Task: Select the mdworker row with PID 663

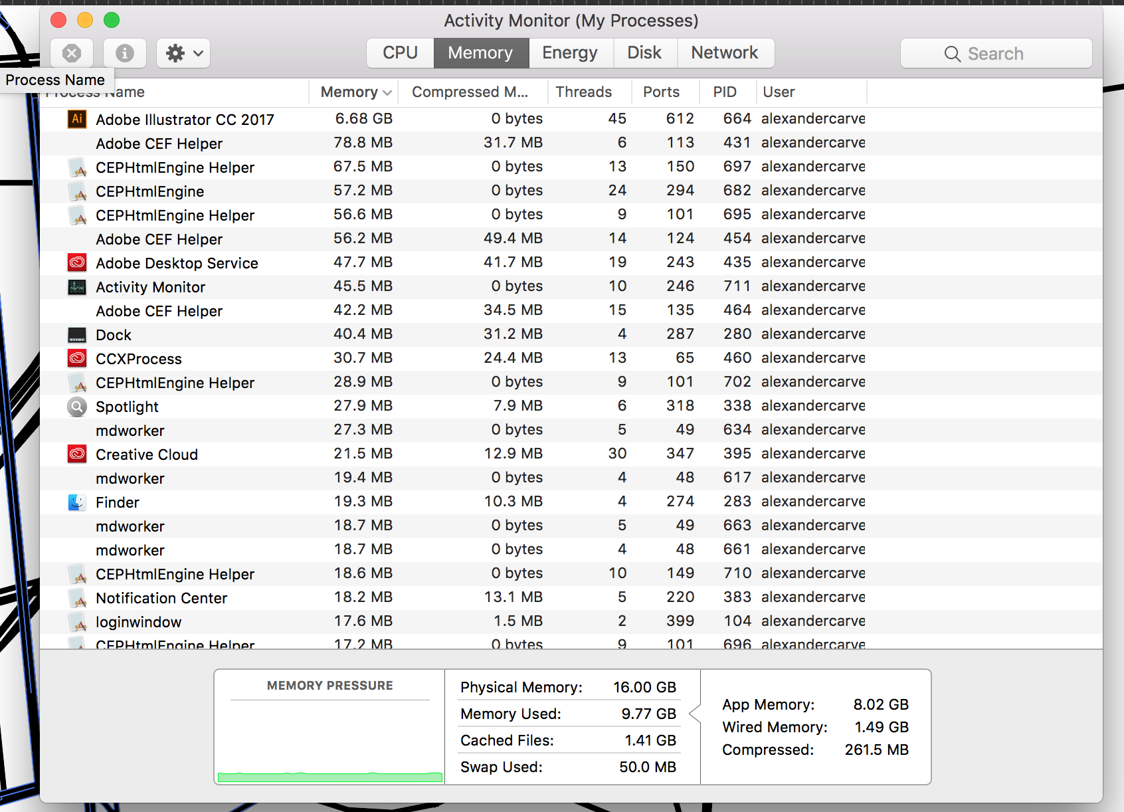Action: [x=571, y=526]
